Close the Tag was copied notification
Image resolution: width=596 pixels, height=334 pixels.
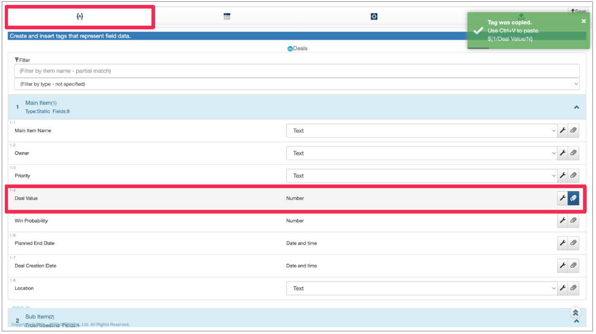pos(583,21)
